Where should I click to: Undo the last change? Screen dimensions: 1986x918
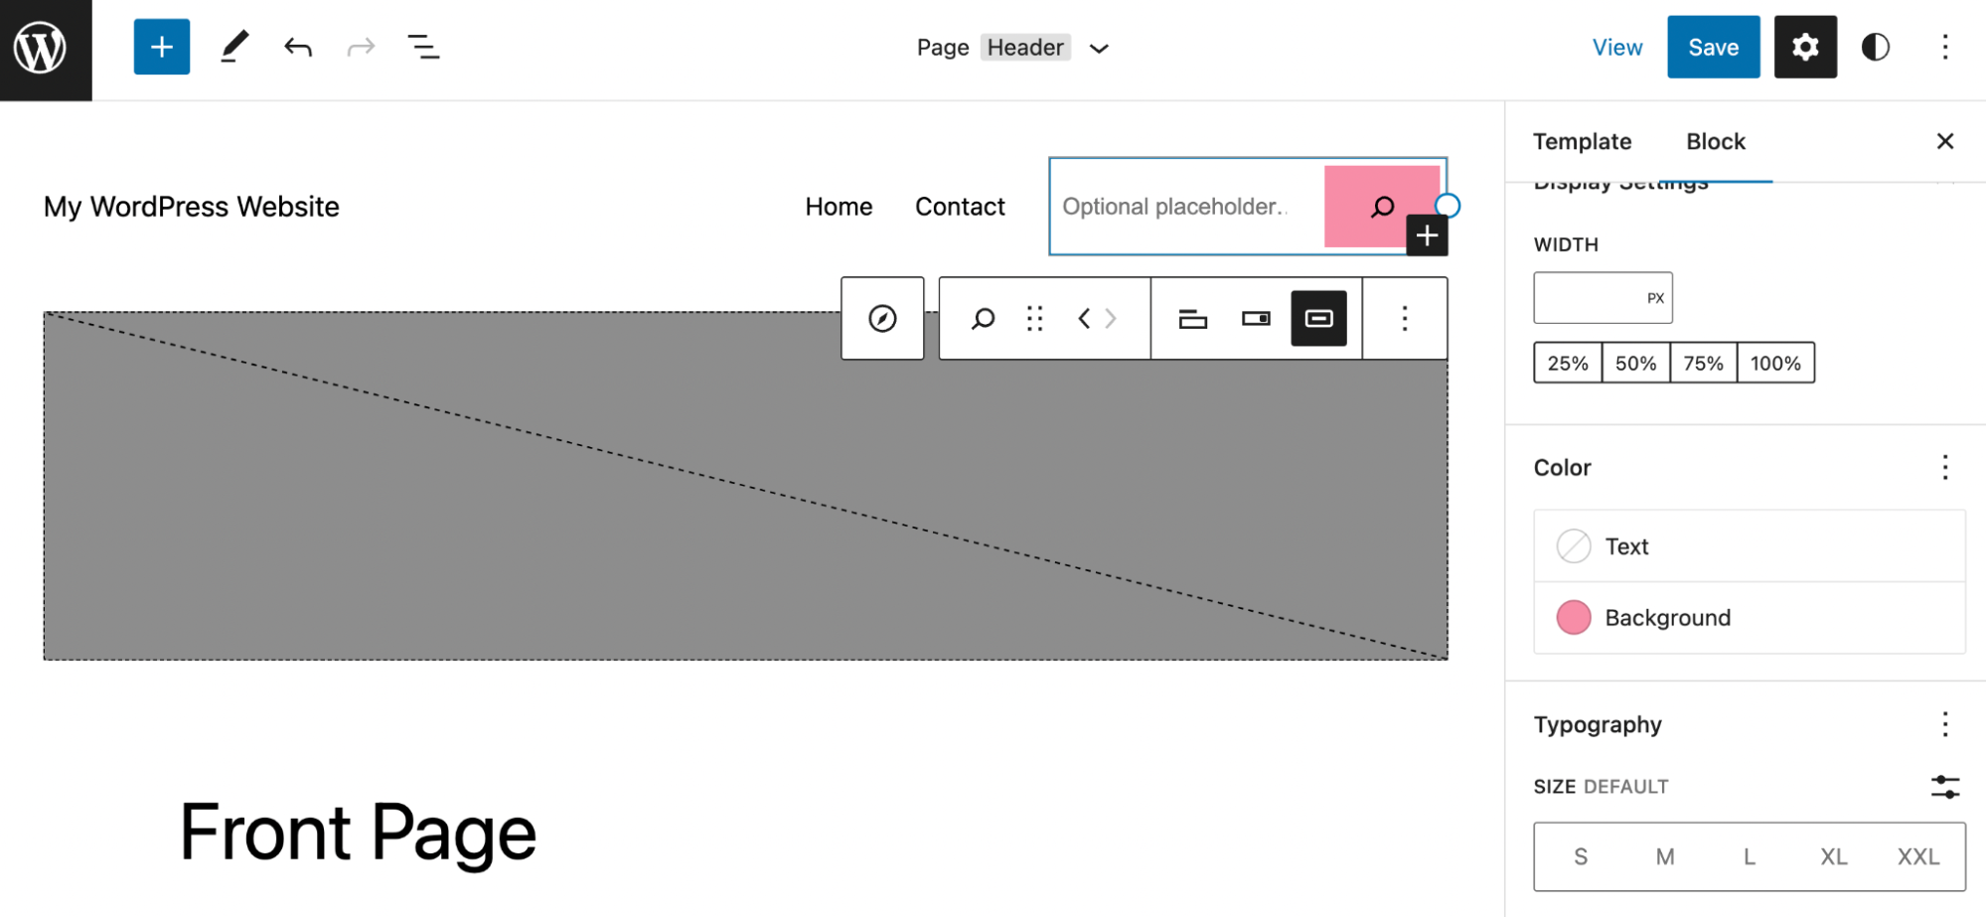(298, 47)
